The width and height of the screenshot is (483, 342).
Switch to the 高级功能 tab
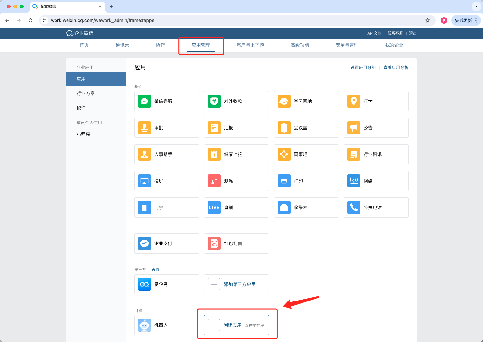coord(300,45)
